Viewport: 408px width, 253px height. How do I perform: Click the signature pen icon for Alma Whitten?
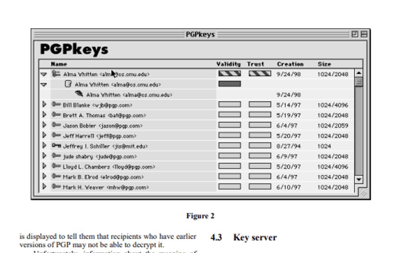[79, 94]
